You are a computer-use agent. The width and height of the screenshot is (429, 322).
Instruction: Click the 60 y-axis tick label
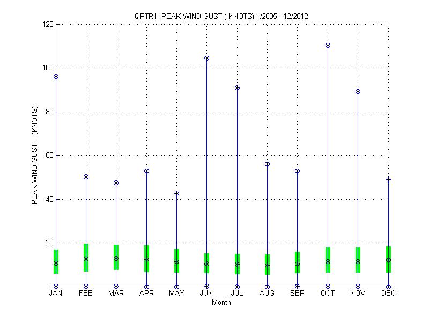[x=49, y=155]
